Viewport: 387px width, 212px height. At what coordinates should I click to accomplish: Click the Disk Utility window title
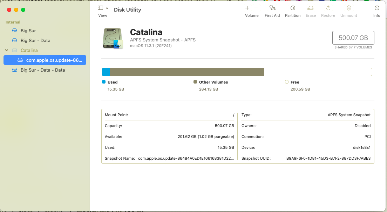[127, 9]
